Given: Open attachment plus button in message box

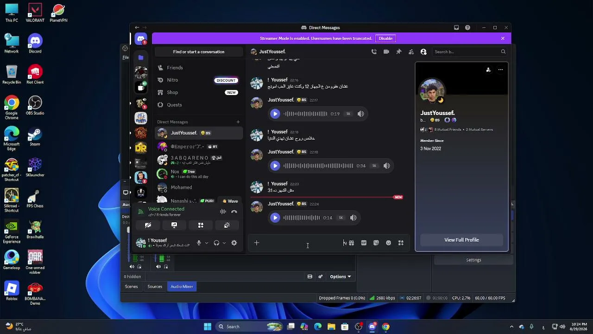Looking at the screenshot, I should pos(257,243).
